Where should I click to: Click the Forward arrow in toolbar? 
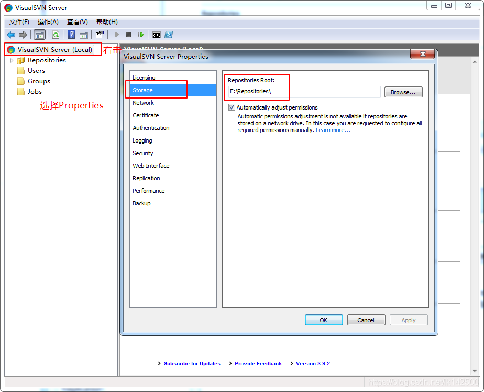[23, 35]
